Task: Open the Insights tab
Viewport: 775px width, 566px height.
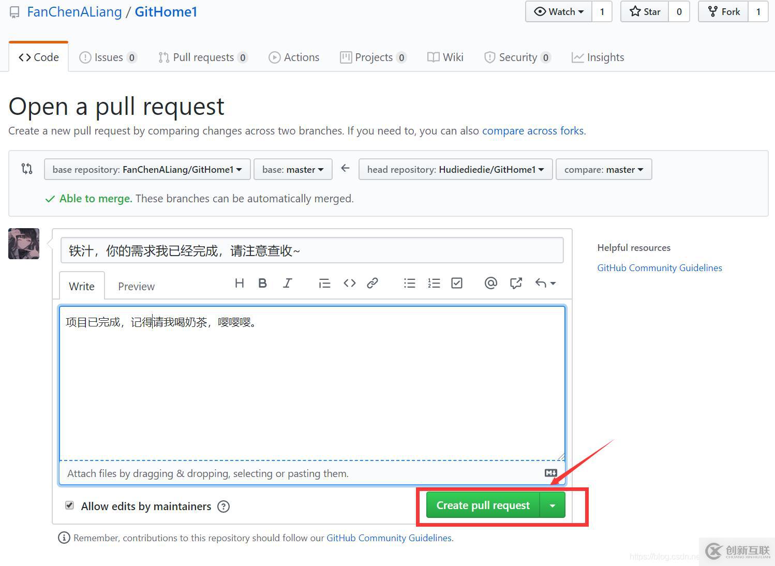Action: coord(598,57)
